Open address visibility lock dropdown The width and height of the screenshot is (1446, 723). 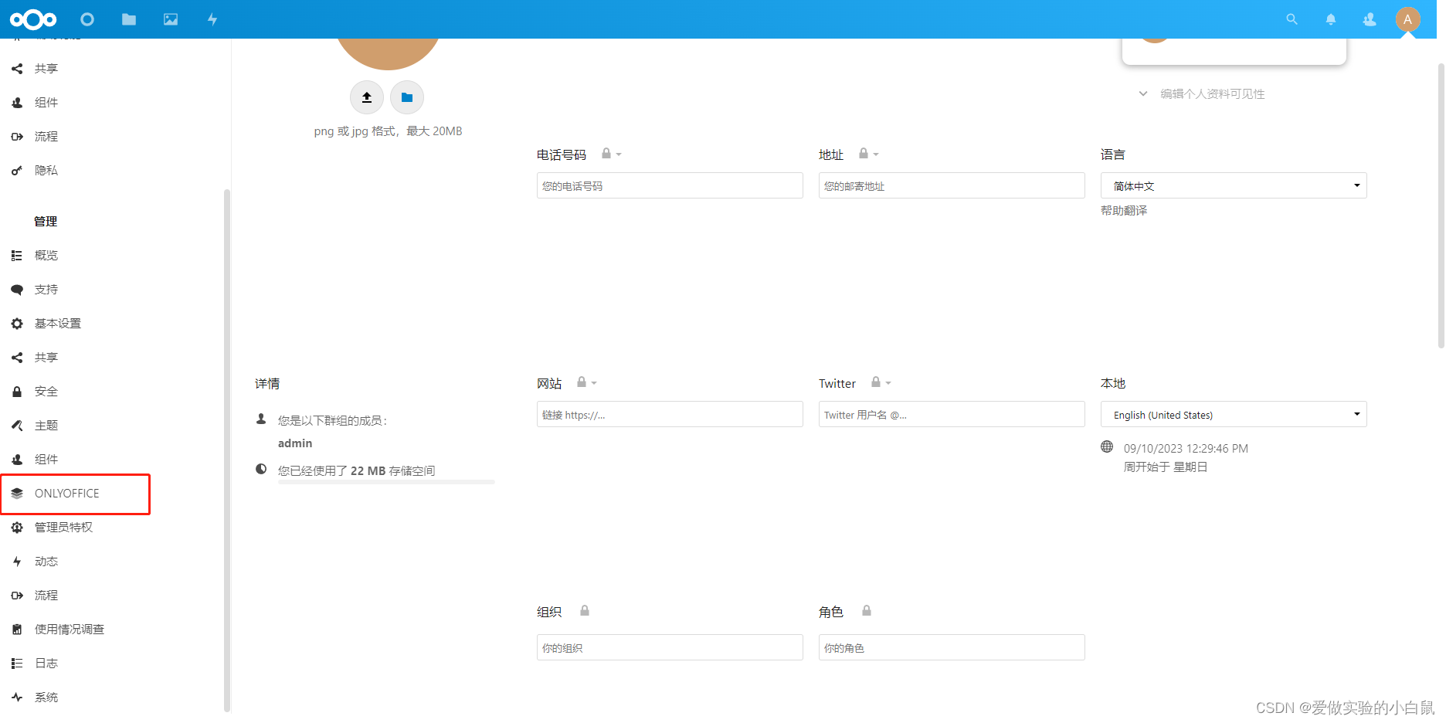(868, 154)
